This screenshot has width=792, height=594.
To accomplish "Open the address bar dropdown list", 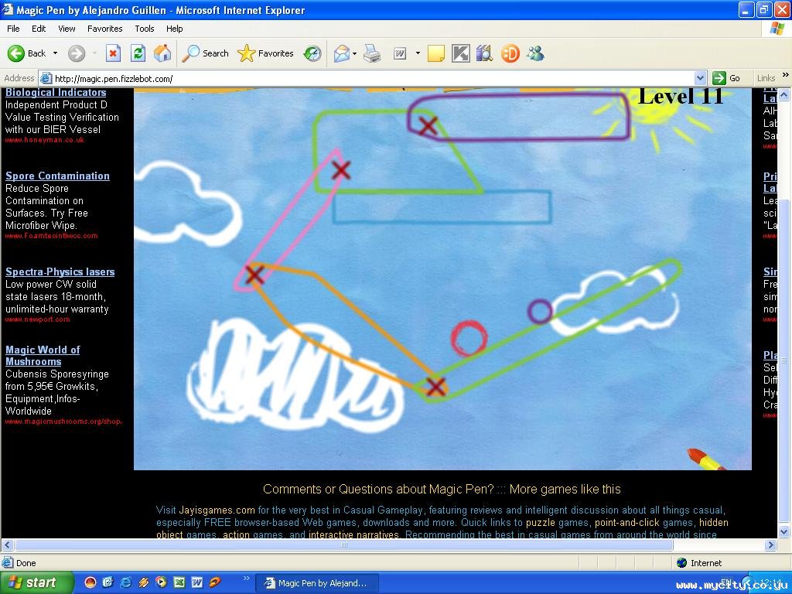I will pyautogui.click(x=700, y=78).
